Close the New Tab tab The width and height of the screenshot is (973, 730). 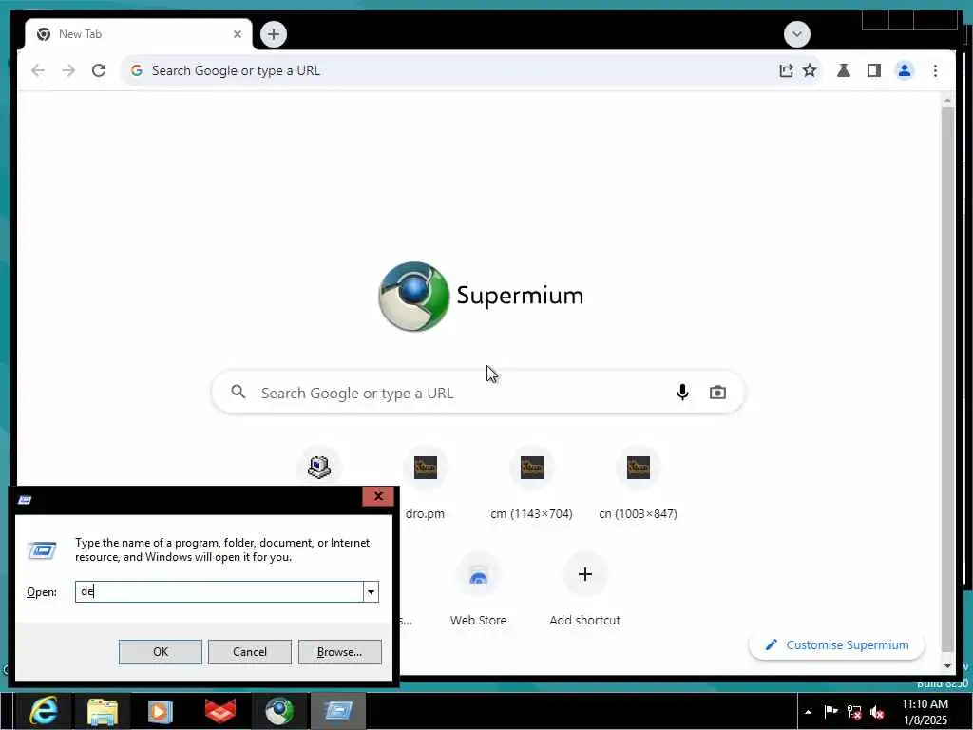pos(237,34)
